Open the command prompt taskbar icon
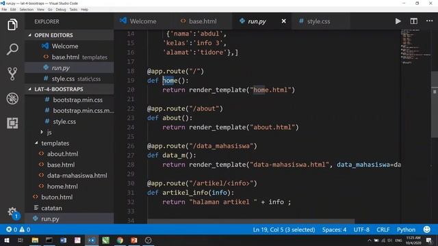 (49, 240)
